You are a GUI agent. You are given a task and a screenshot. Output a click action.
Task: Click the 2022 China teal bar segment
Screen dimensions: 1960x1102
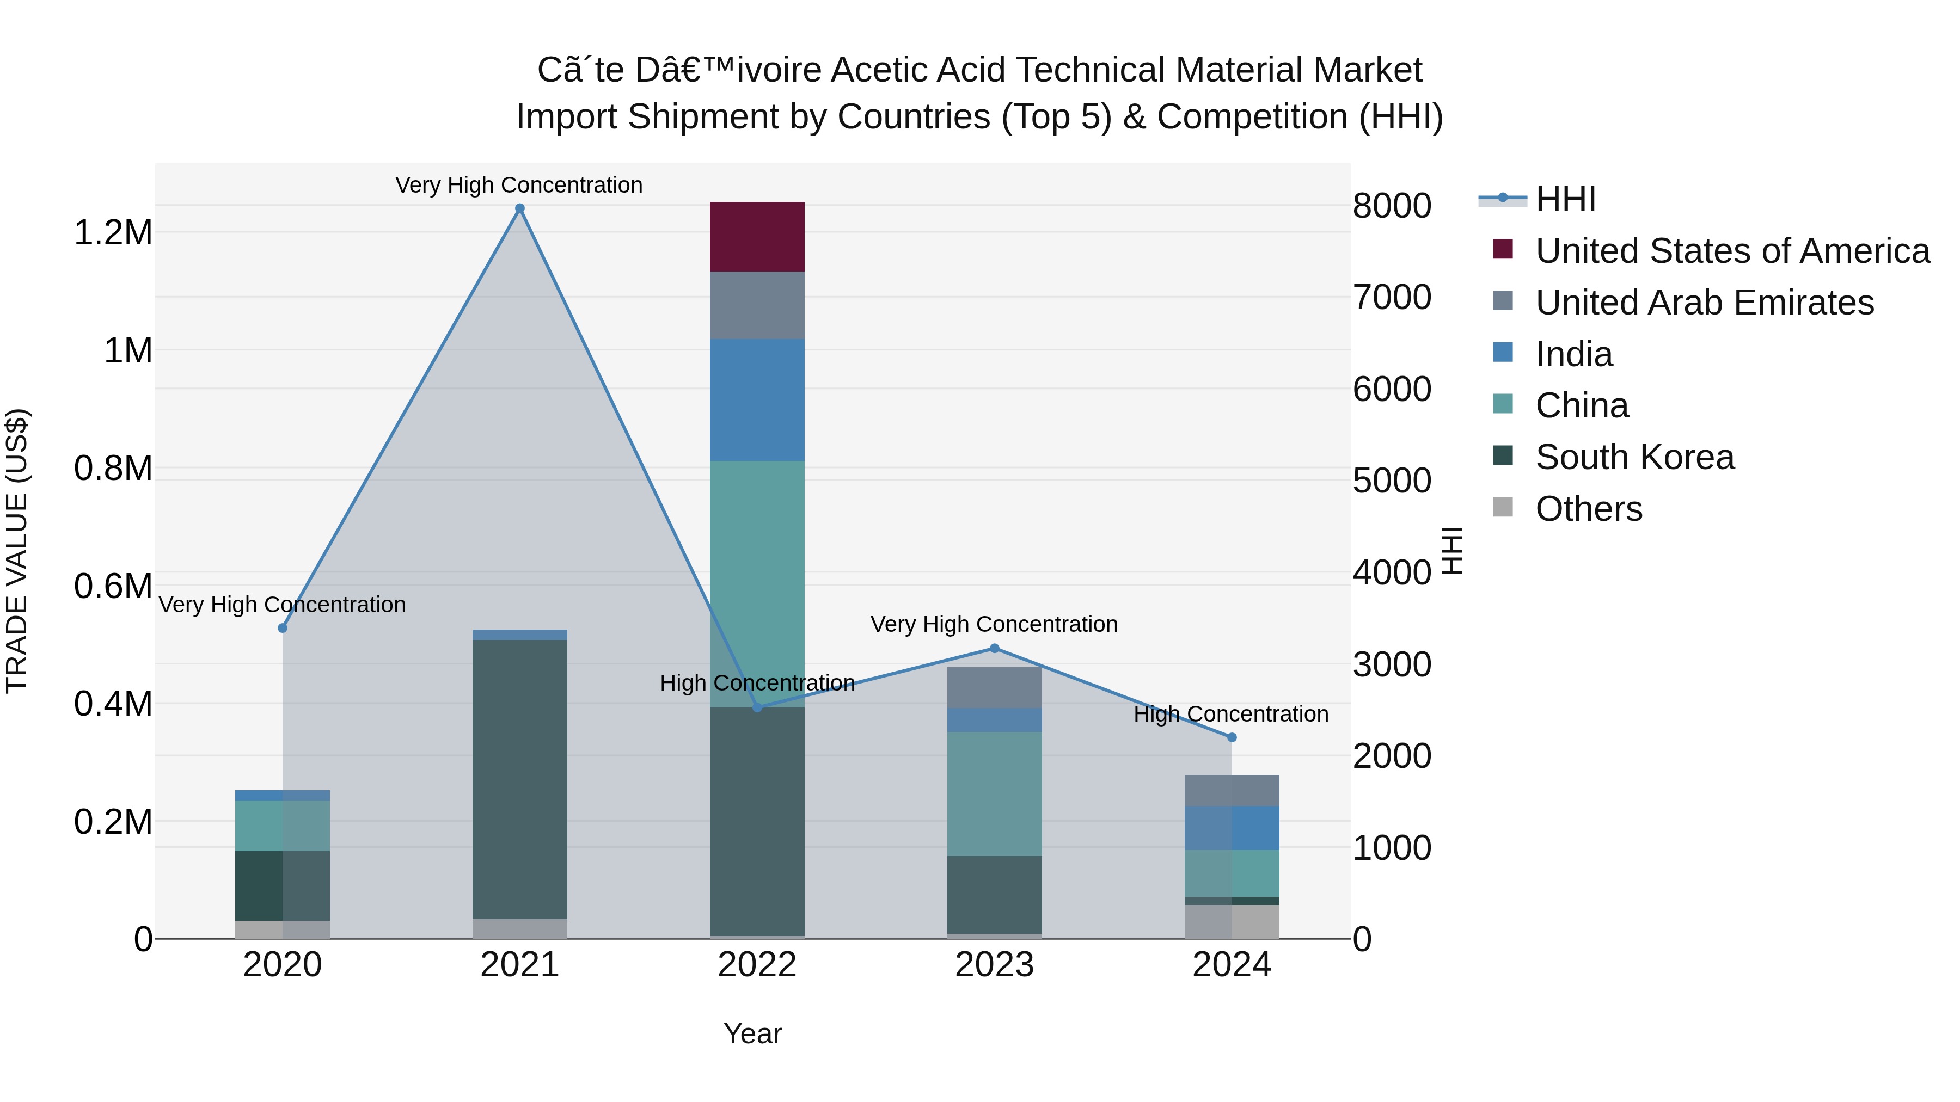pos(757,584)
